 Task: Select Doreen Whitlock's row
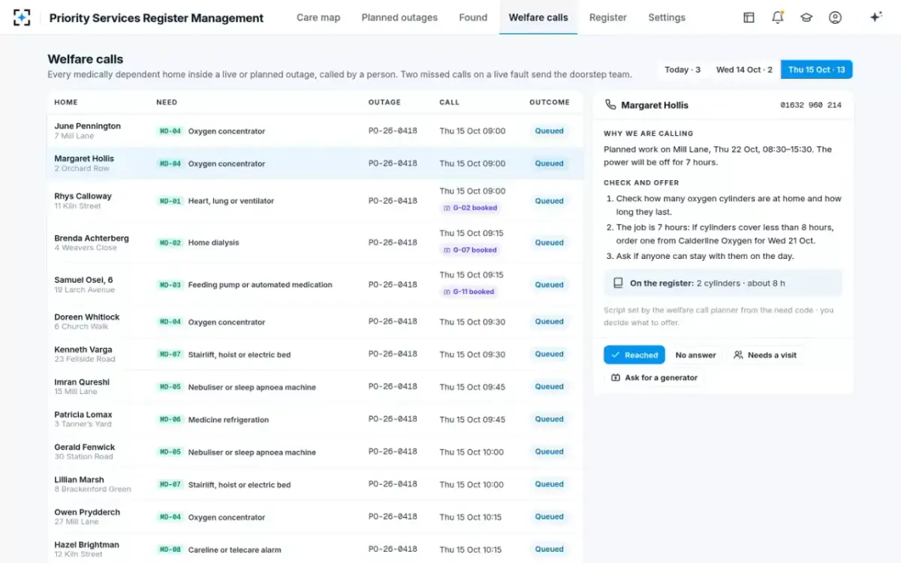coord(315,321)
